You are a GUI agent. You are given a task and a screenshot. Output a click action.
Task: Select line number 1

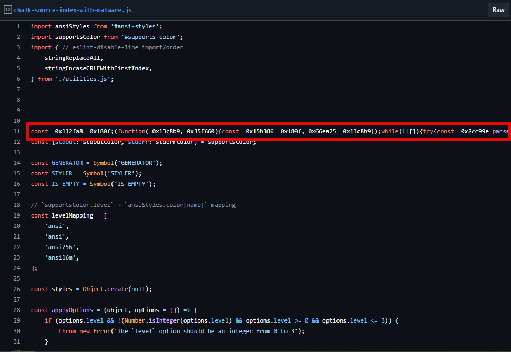click(18, 26)
